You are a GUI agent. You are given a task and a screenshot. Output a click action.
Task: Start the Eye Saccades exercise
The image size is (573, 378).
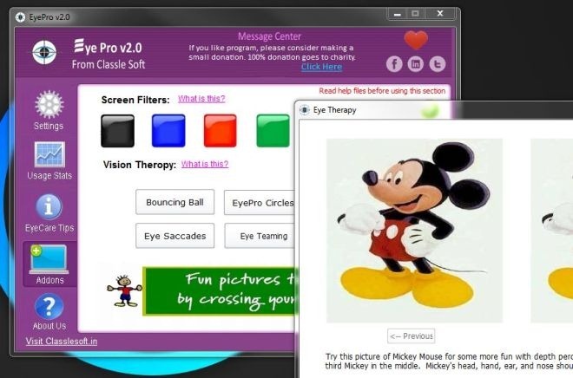175,236
